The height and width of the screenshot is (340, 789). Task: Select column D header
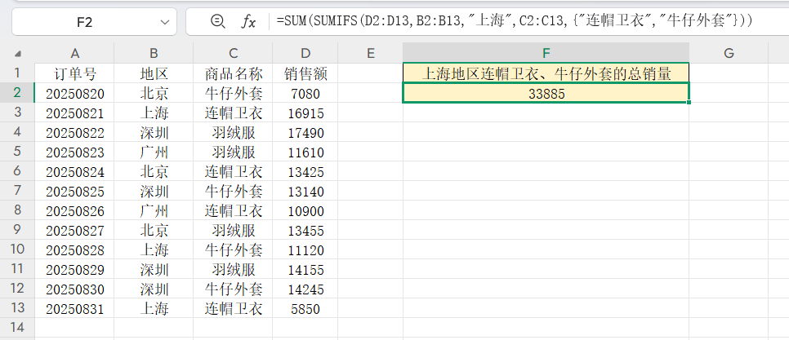[305, 54]
